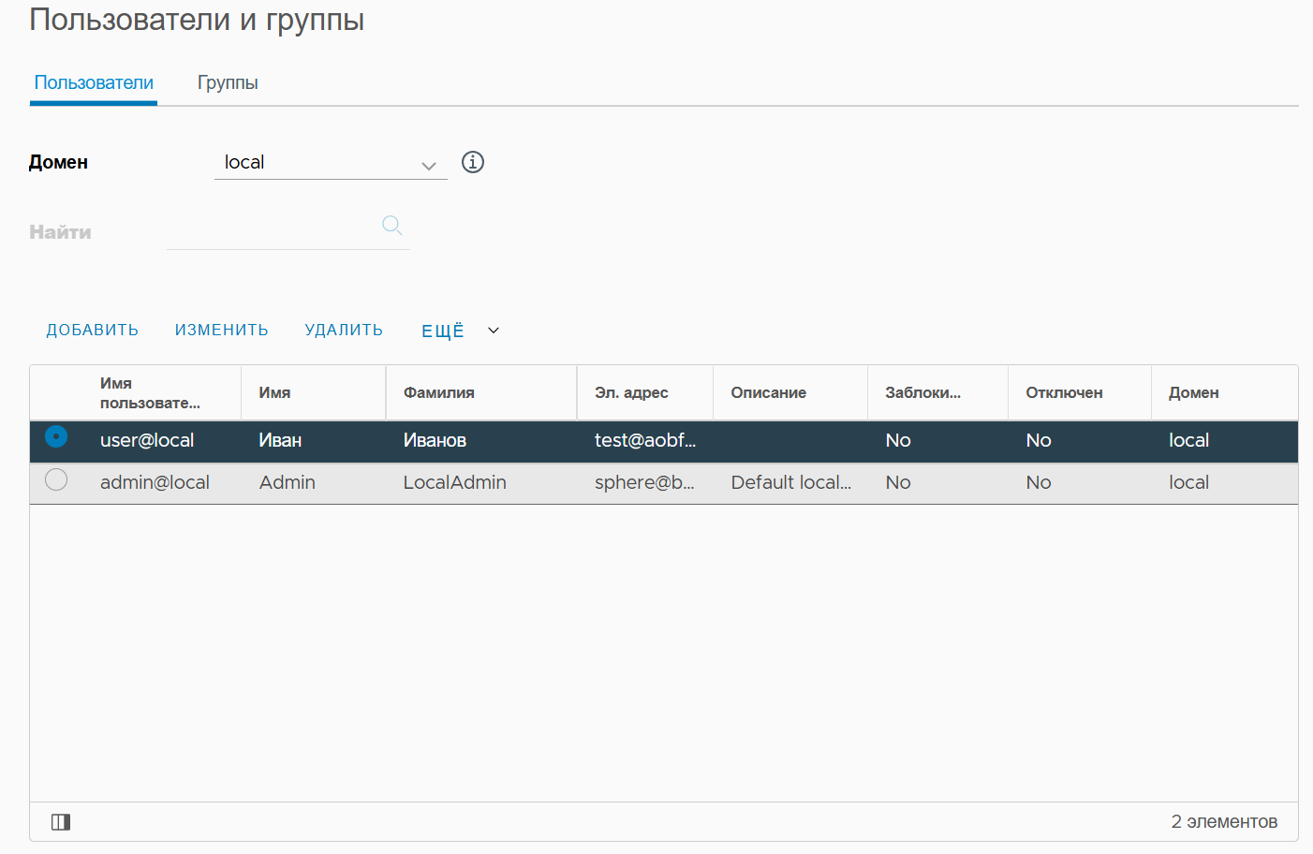Click the test@aobf... email cell

[645, 440]
